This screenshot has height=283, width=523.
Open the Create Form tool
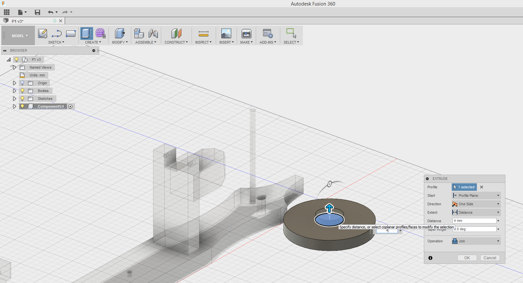(100, 34)
